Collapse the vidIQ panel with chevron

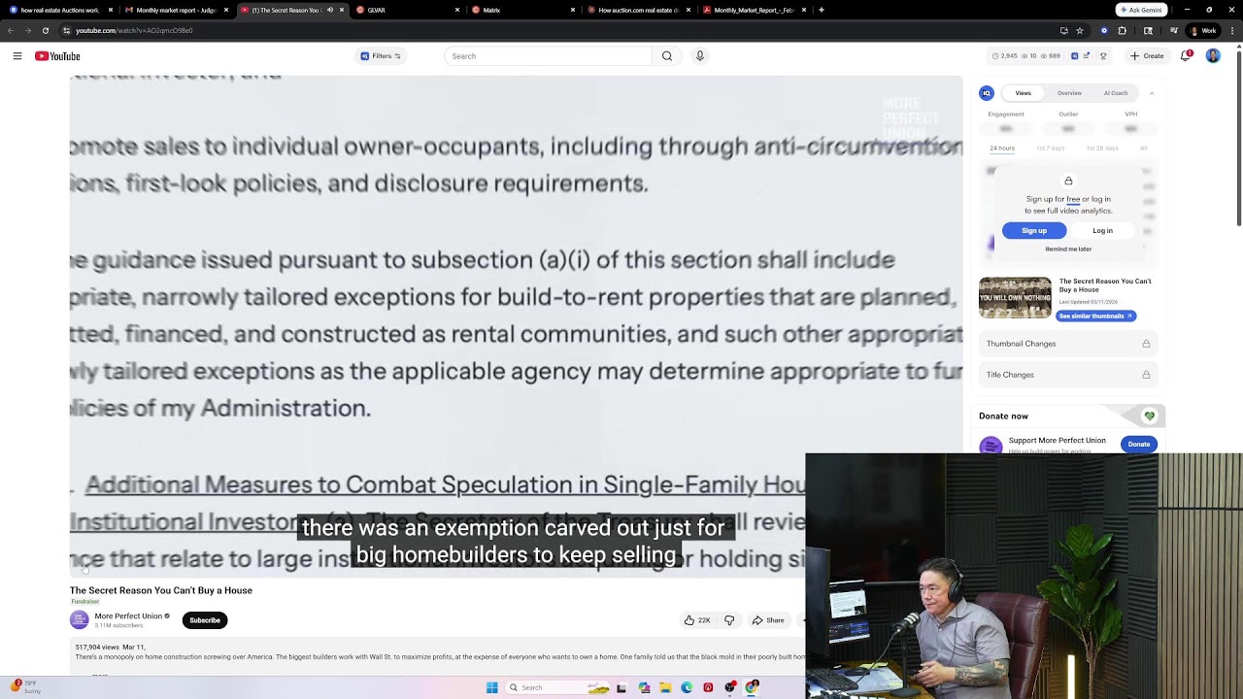tap(1152, 93)
